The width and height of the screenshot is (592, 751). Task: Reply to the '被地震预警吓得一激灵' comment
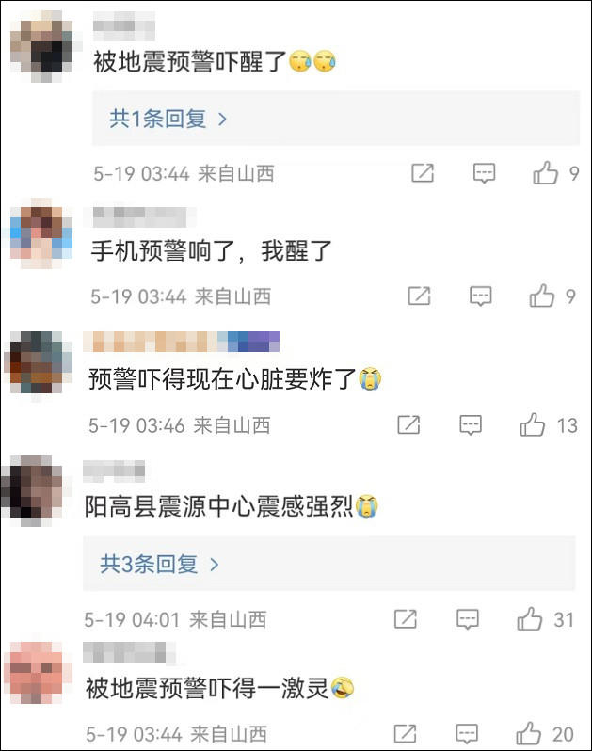[467, 733]
